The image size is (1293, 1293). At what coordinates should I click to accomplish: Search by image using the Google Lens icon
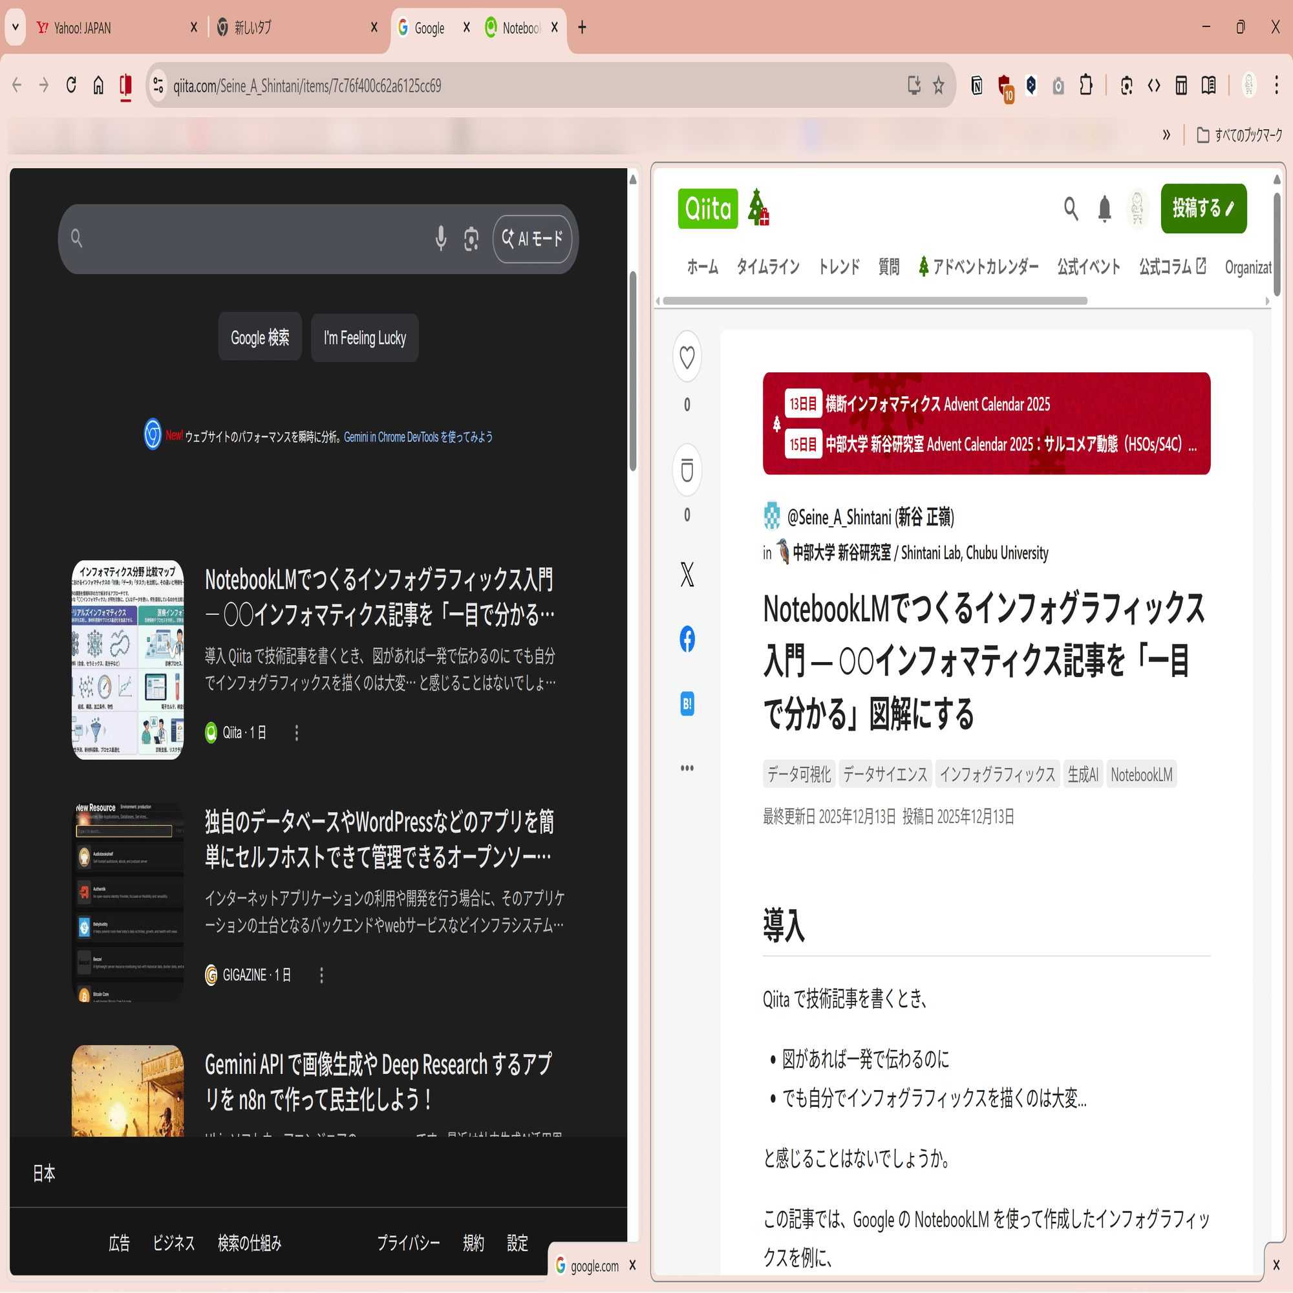(x=471, y=239)
